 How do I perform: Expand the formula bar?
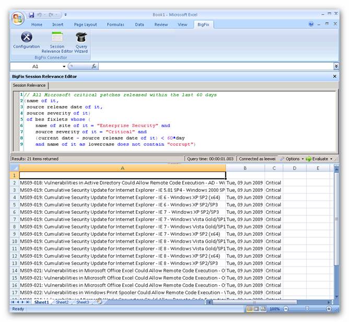(336, 66)
